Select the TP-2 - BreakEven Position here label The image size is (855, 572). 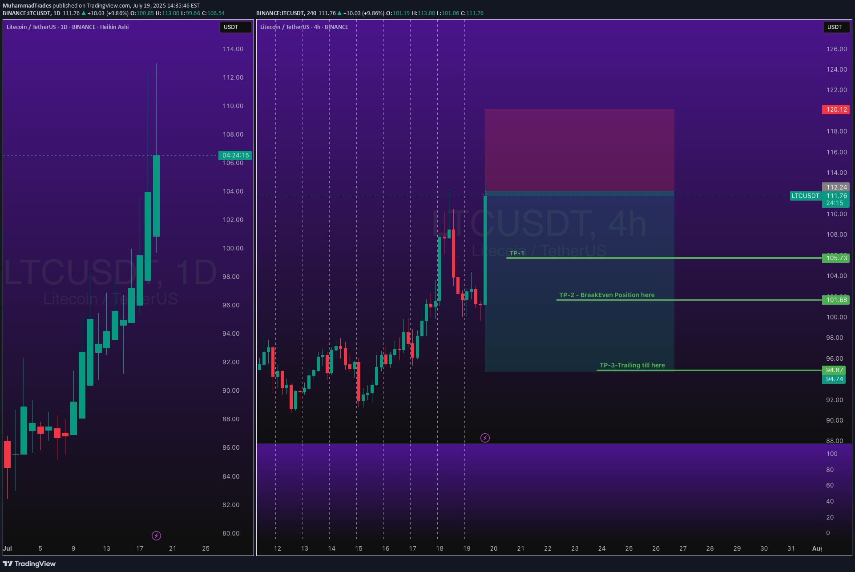point(607,295)
